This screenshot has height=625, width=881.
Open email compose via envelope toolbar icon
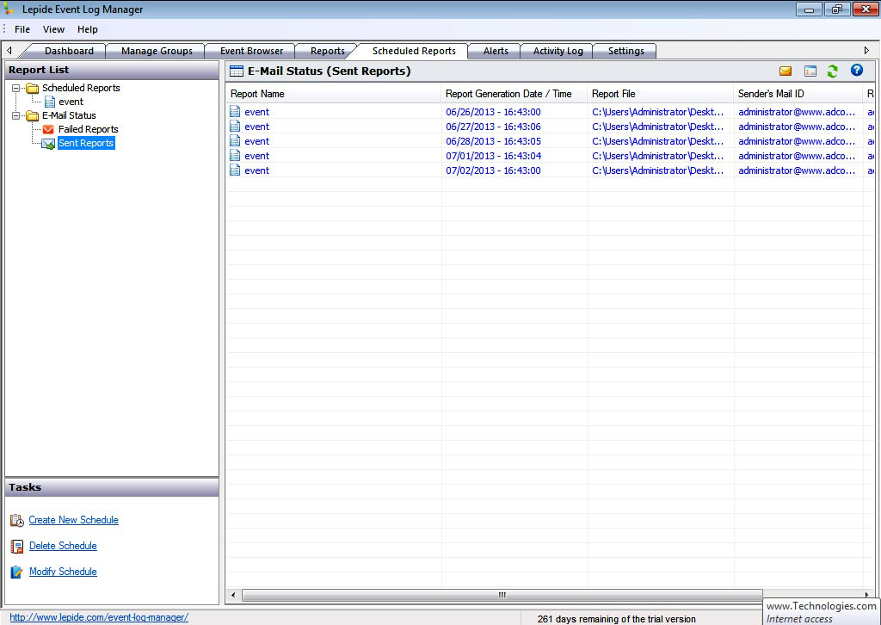click(786, 71)
